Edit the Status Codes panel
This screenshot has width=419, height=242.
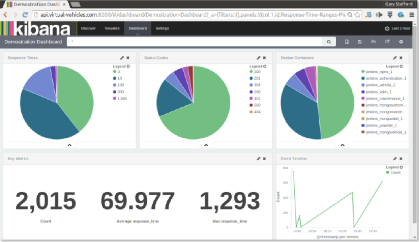(258, 58)
